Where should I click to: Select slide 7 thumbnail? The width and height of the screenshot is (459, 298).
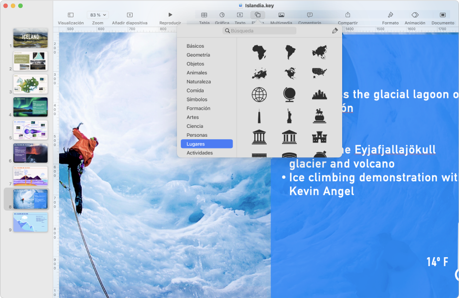pos(31,176)
